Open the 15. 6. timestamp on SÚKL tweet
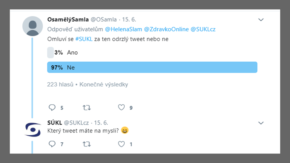290x163 pixels. [101, 123]
